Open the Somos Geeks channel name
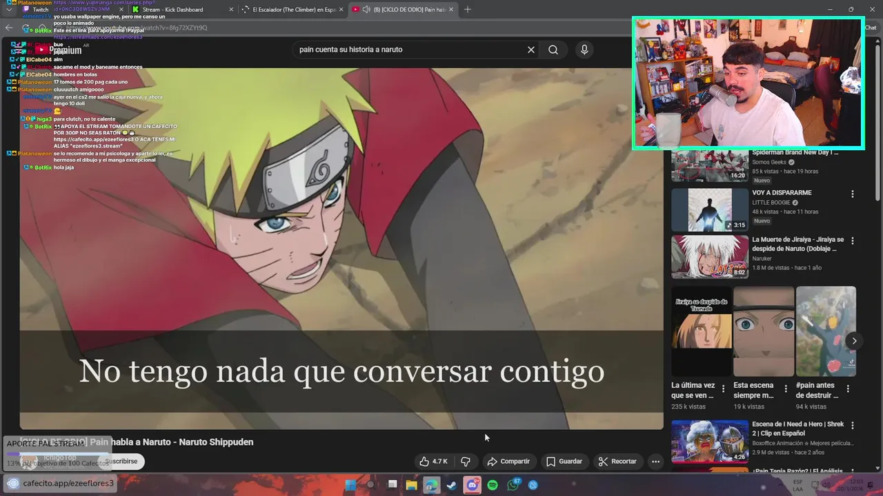This screenshot has height=496, width=883. pyautogui.click(x=769, y=163)
